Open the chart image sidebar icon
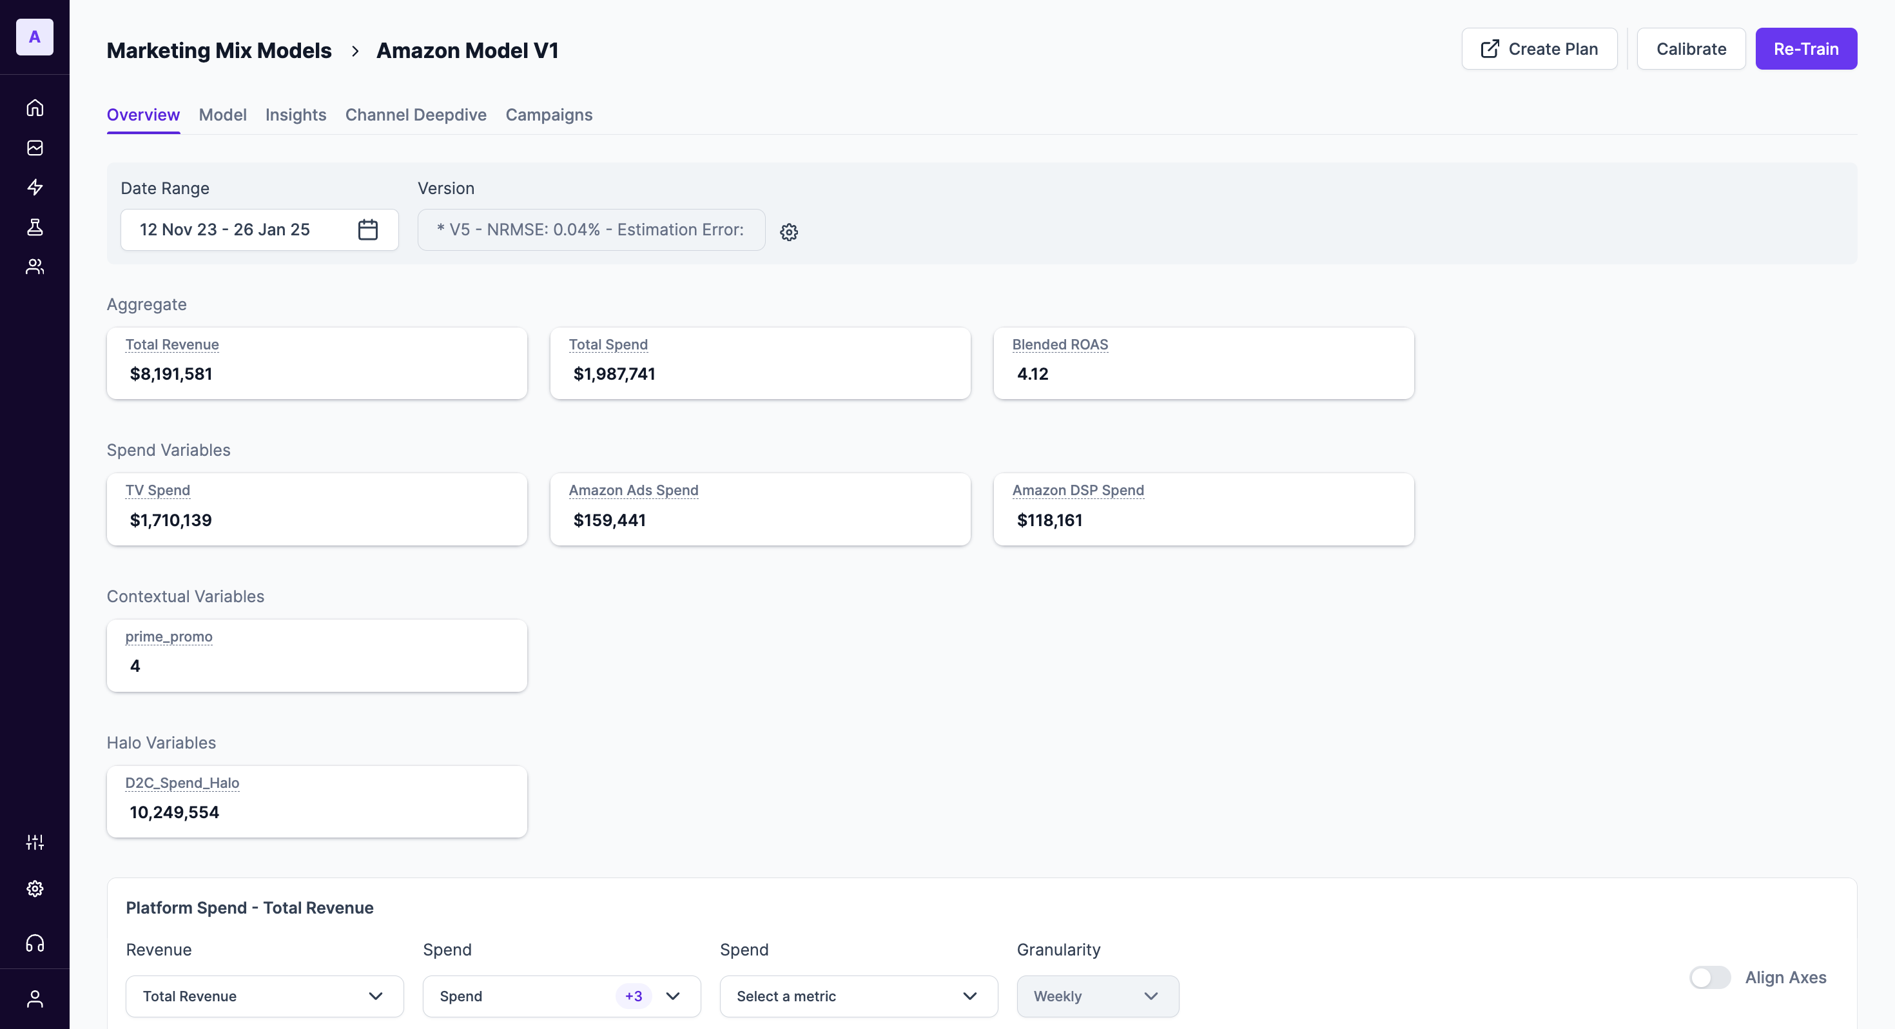The width and height of the screenshot is (1895, 1029). (x=35, y=148)
